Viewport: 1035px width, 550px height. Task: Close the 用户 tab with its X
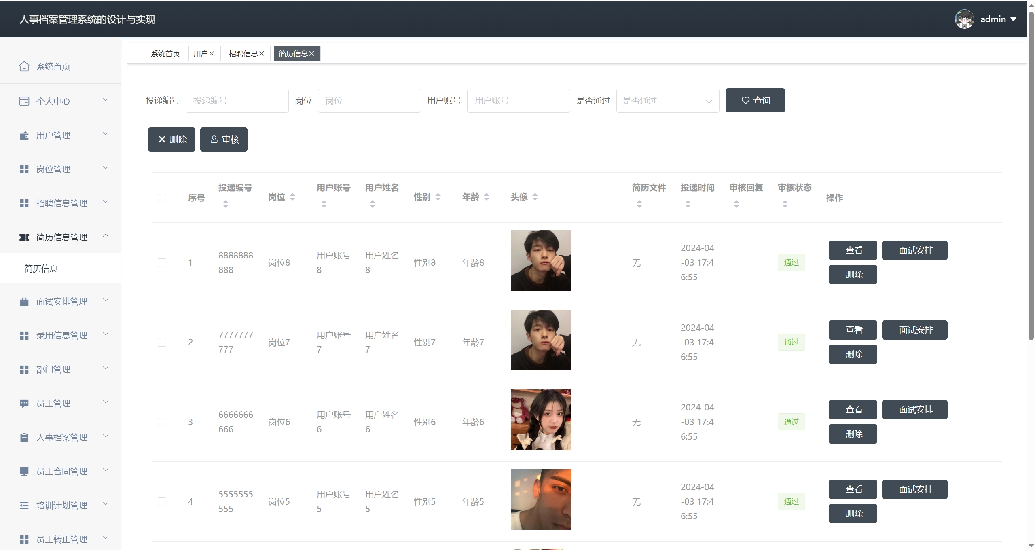tap(212, 53)
